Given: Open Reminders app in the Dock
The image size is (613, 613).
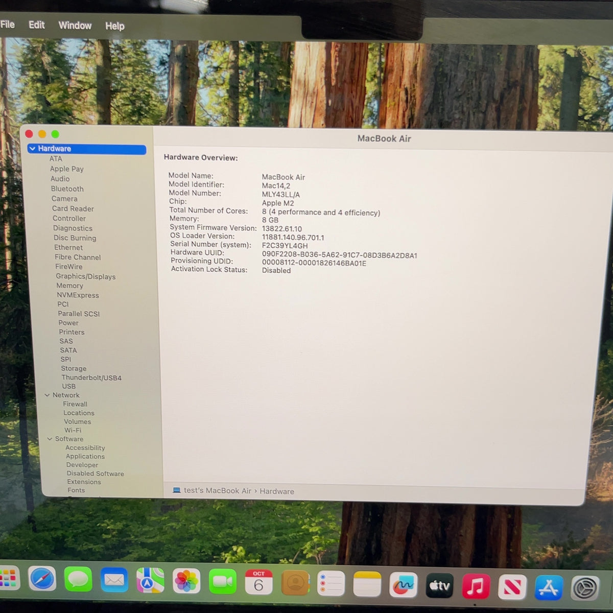Looking at the screenshot, I should tap(331, 583).
